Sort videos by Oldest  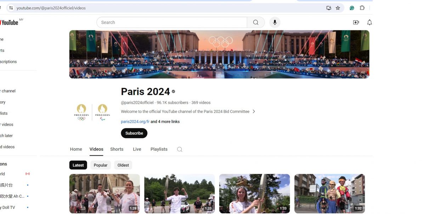click(123, 165)
